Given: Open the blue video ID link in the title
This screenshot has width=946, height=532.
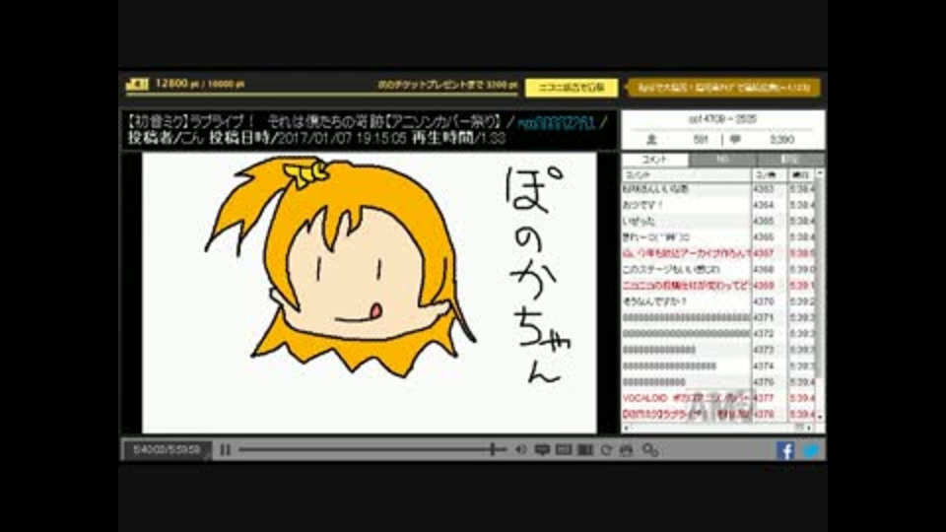Looking at the screenshot, I should [x=556, y=123].
